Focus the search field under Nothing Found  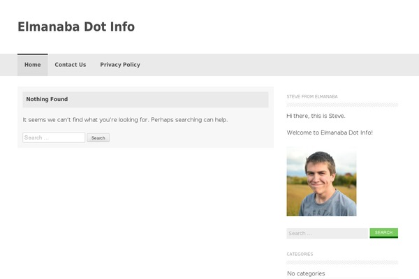[54, 138]
